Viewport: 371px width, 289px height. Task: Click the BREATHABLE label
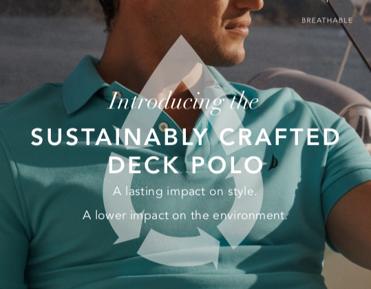click(327, 21)
